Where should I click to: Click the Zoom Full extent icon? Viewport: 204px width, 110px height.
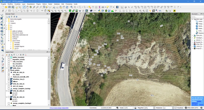pos(44,7)
